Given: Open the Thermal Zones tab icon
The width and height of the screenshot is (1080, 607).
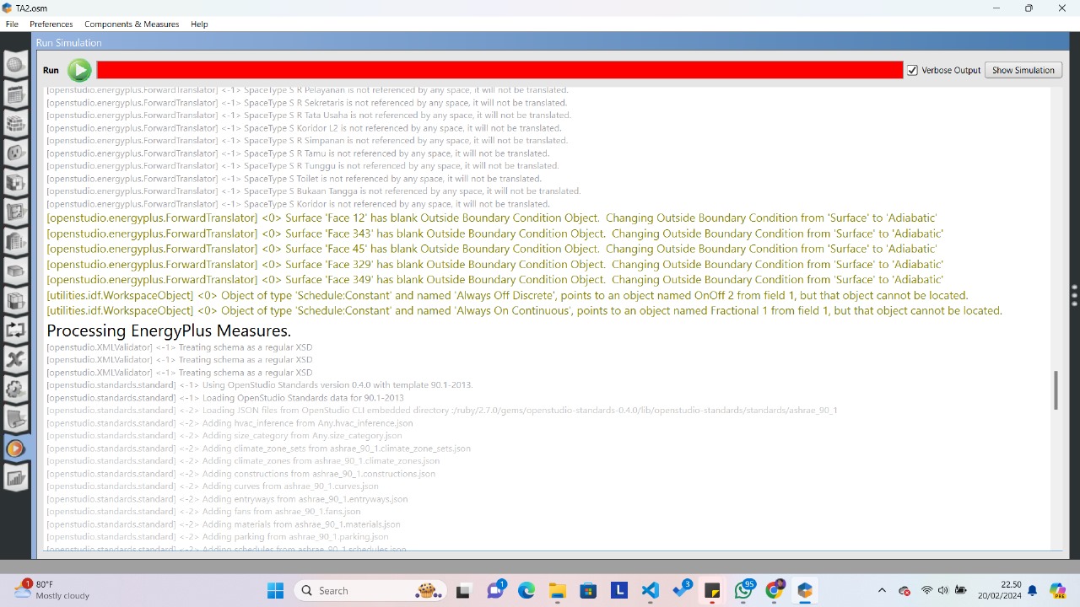Looking at the screenshot, I should click(x=15, y=301).
